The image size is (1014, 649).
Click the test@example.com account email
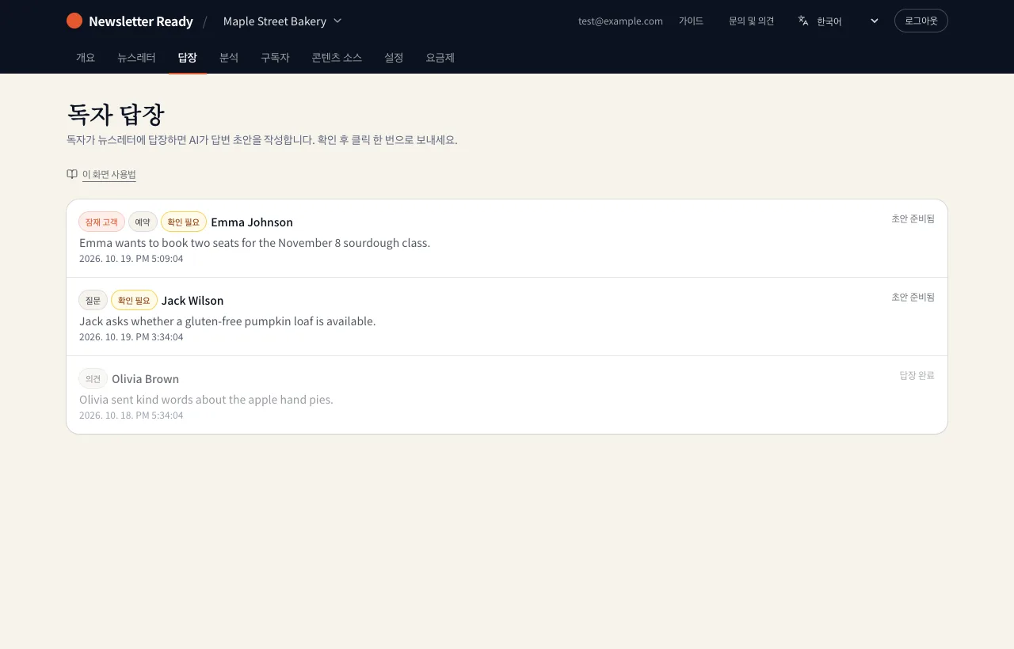click(x=620, y=21)
